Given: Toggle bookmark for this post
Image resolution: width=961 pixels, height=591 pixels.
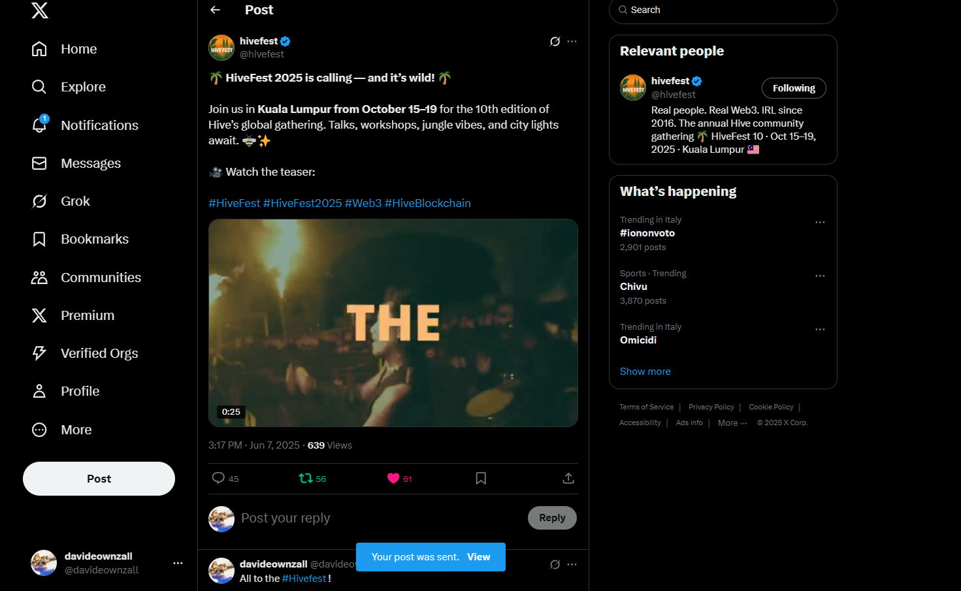Looking at the screenshot, I should tap(481, 479).
